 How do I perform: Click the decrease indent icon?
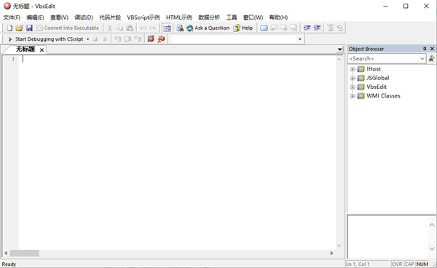307,28
